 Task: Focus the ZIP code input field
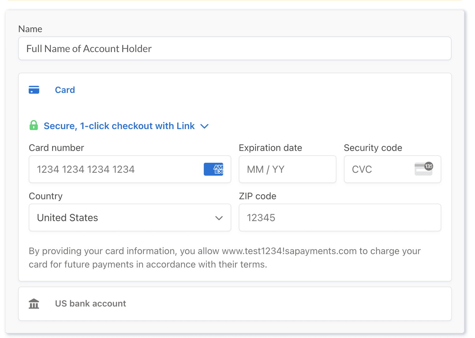(340, 218)
